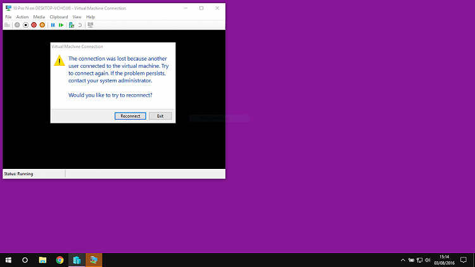Open the Action Center notifications icon

[x=464, y=260]
